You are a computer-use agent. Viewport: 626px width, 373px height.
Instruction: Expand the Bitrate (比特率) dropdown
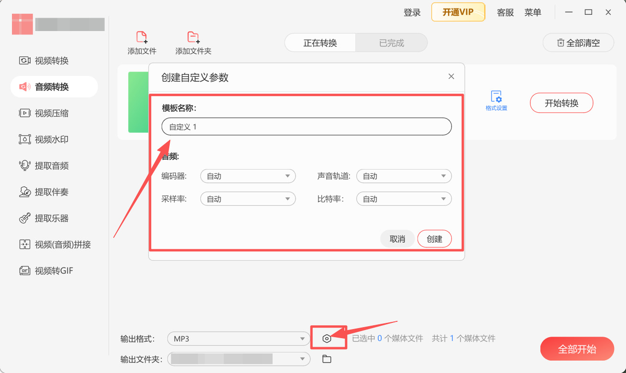[x=404, y=199]
